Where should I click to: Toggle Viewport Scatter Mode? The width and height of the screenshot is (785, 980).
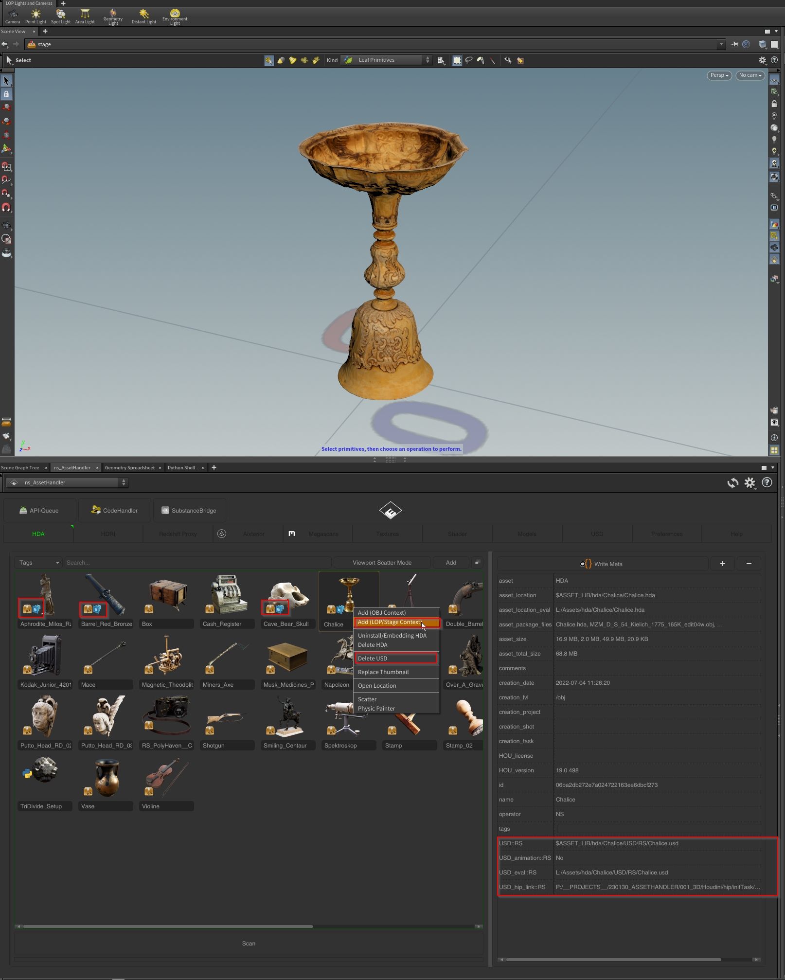382,563
